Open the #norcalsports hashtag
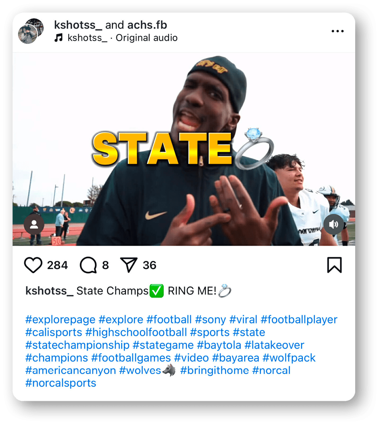Viewport: 379px width, 425px height. point(60,383)
